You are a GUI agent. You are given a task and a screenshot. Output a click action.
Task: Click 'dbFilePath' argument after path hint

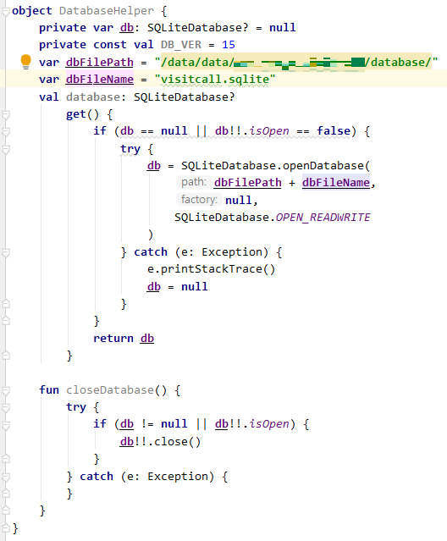[x=248, y=183]
